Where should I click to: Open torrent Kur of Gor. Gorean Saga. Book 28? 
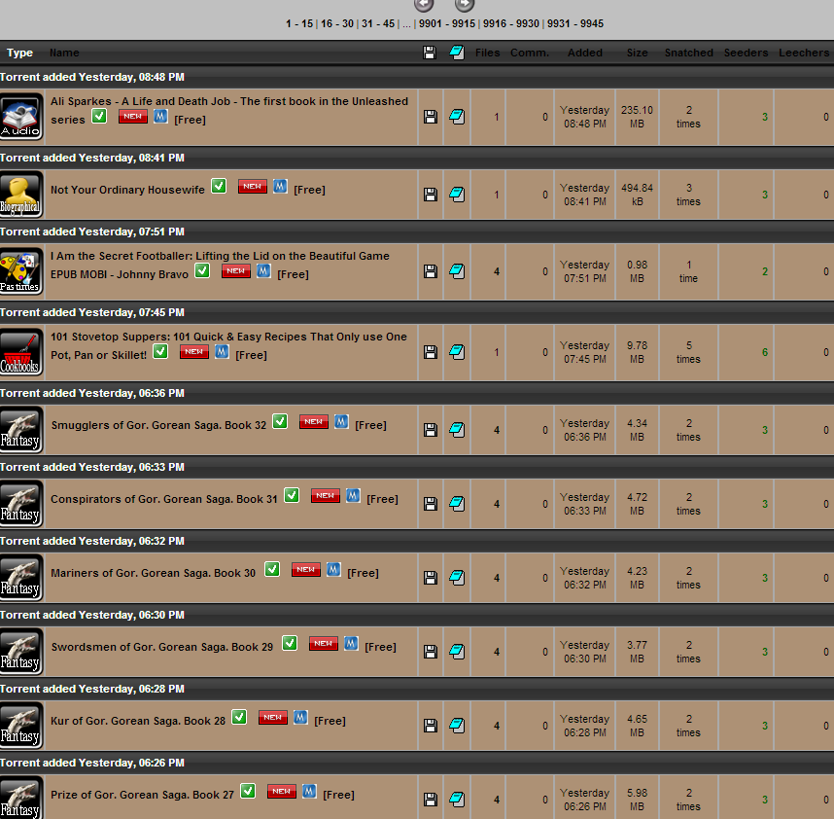138,721
